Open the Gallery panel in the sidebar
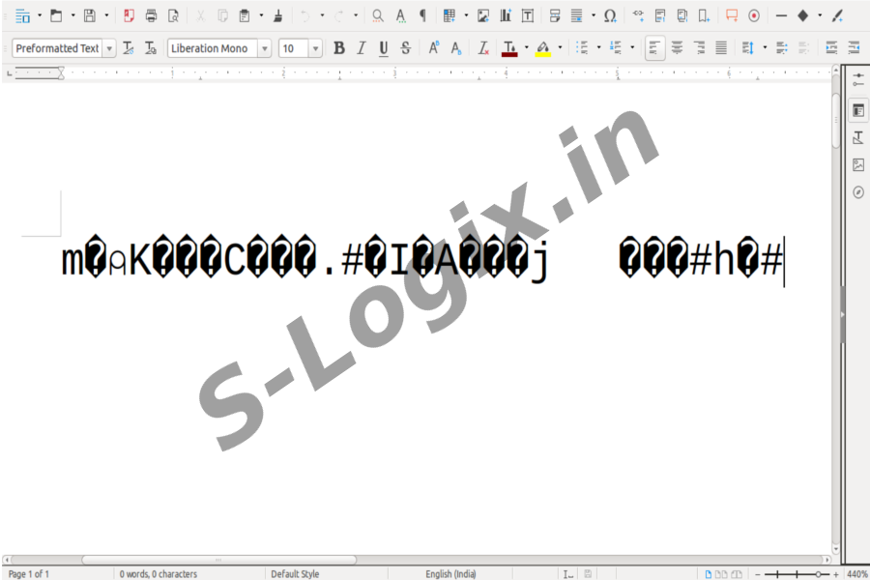 (x=858, y=165)
